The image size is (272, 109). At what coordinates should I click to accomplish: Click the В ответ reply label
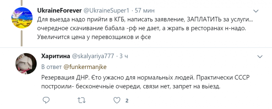pyautogui.click(x=51, y=66)
